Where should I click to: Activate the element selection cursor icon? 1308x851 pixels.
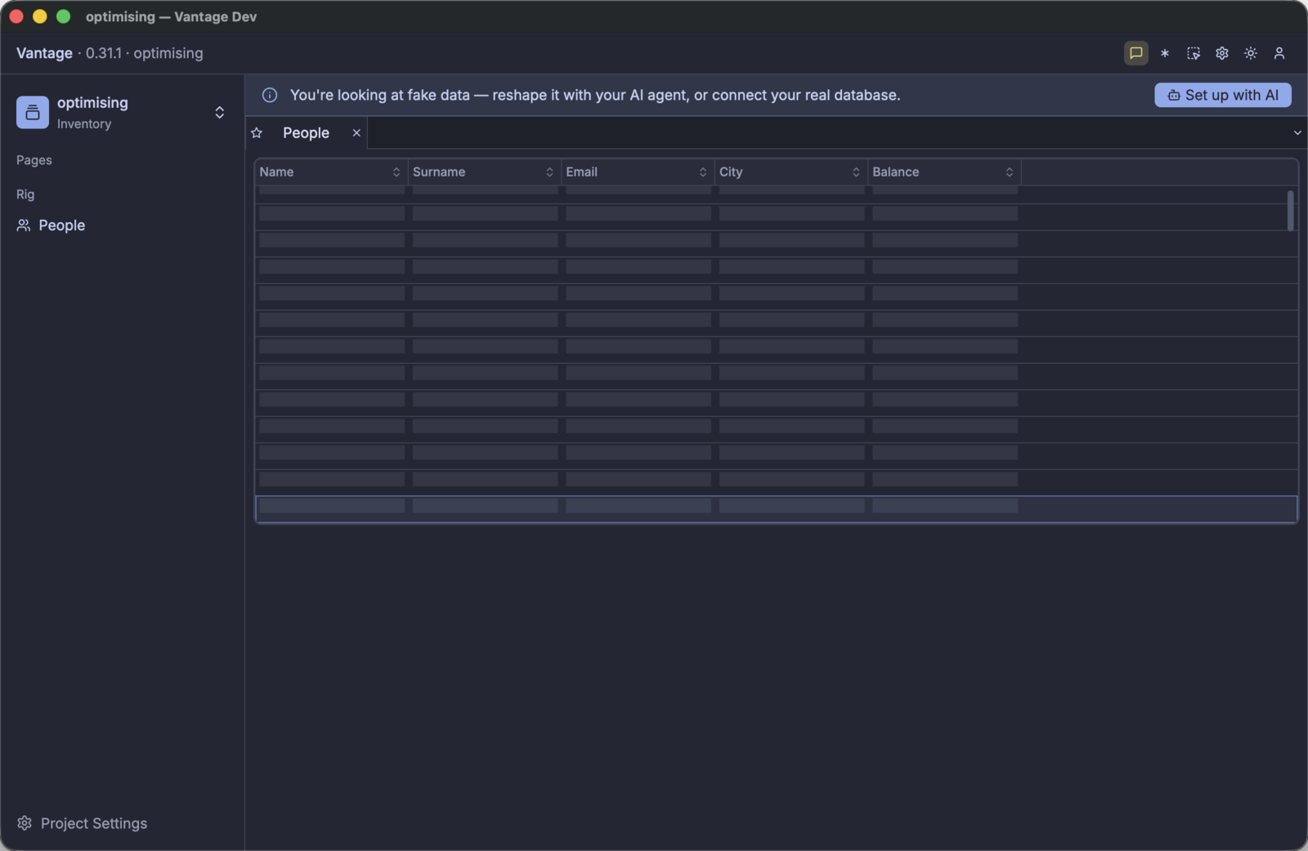[x=1194, y=53]
